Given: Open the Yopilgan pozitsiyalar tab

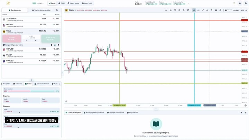Looking at the screenshot, I should (x=115, y=113).
